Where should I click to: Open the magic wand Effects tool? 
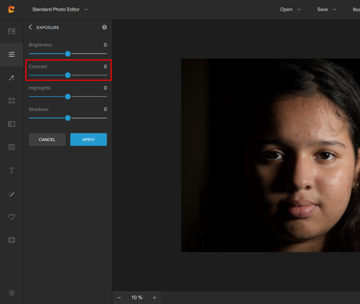coord(12,78)
